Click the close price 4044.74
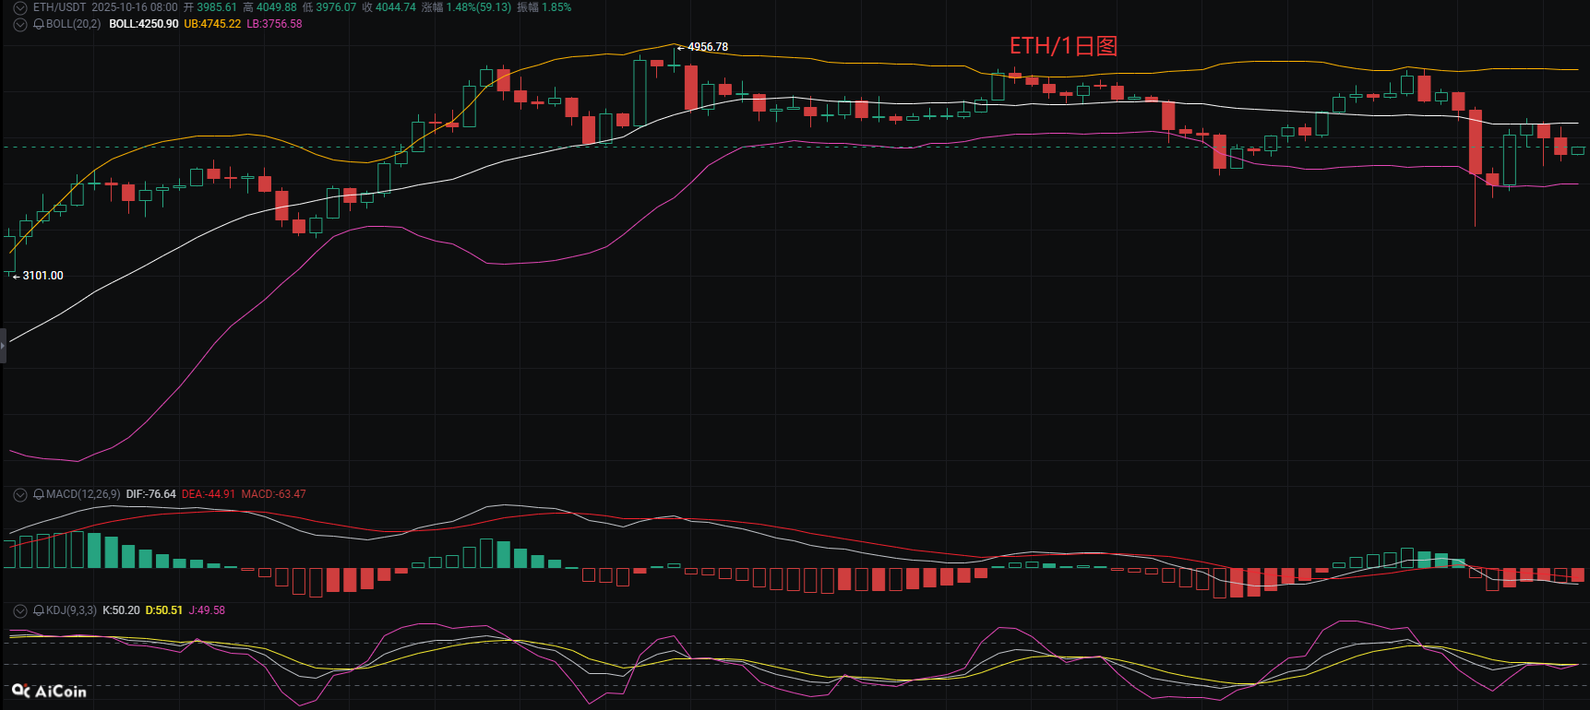1590x710 pixels. [x=396, y=7]
